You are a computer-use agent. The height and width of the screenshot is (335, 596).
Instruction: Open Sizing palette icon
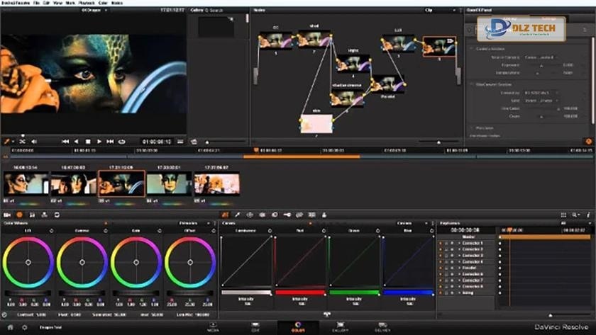299,215
